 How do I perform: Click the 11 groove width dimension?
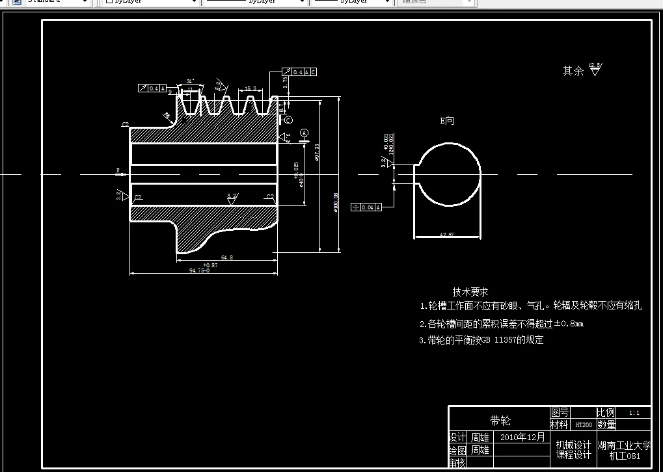click(x=190, y=88)
